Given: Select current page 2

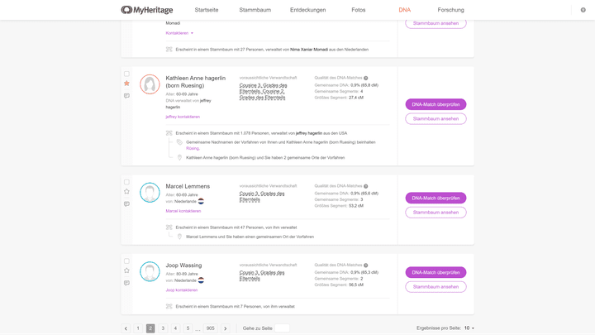Looking at the screenshot, I should pos(150,328).
